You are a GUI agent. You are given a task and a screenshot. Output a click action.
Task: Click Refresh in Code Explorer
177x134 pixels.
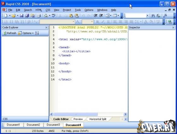(10, 33)
